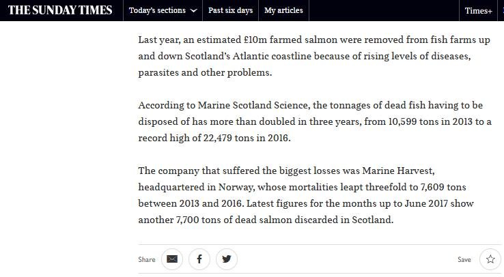The image size is (504, 277).
Task: Click the Save text label
Action: [x=464, y=260]
